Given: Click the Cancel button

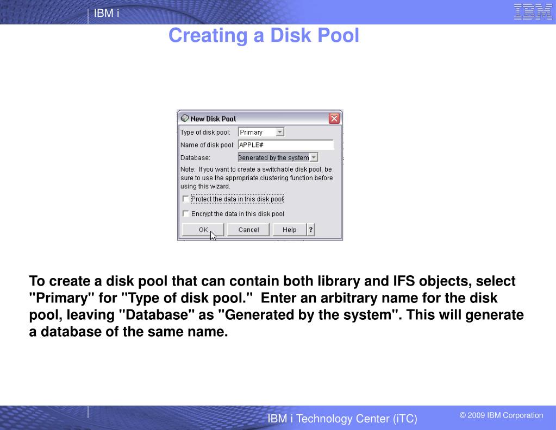Looking at the screenshot, I should (x=248, y=230).
